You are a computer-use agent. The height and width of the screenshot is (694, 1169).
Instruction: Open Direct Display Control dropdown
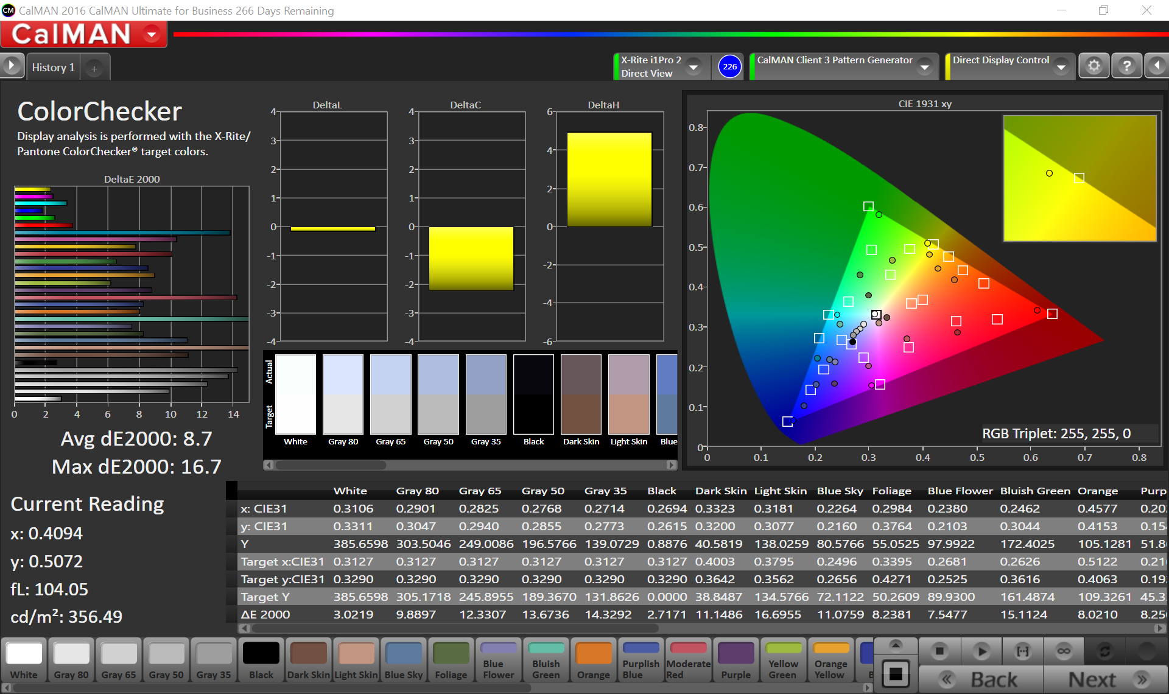[1061, 67]
